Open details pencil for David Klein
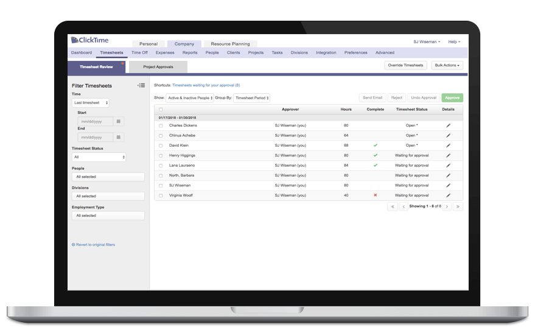535x327 pixels. 449,146
